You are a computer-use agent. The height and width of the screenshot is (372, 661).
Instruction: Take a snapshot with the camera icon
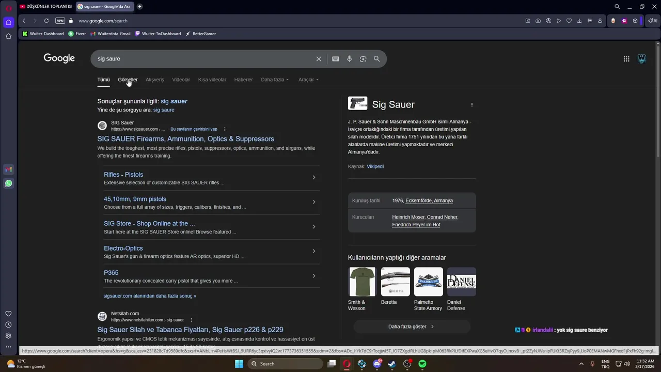[538, 21]
